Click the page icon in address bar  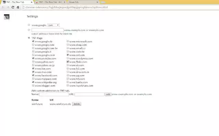click(x=23, y=7)
